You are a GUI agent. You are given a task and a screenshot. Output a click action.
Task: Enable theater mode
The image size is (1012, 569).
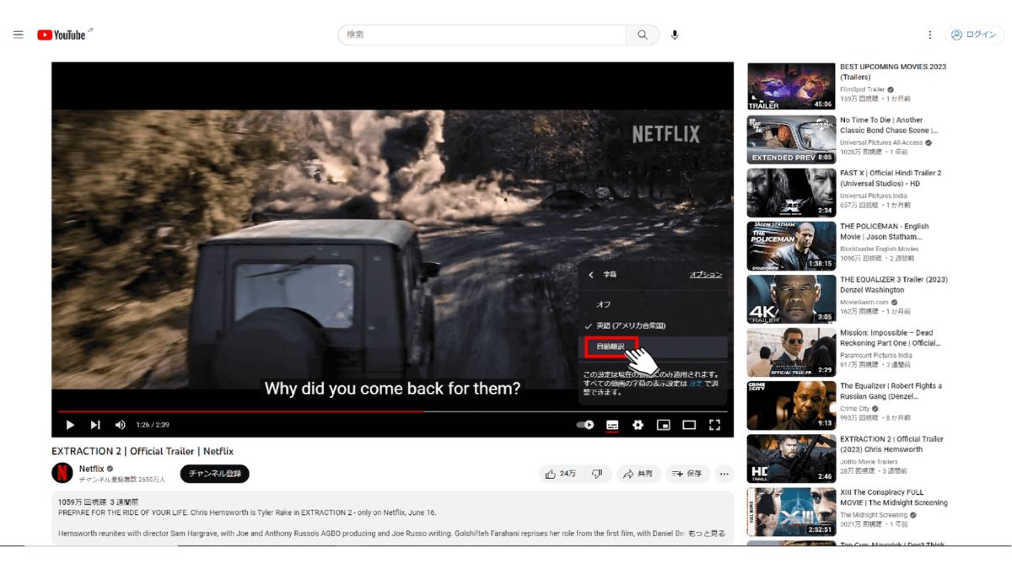[x=689, y=425]
